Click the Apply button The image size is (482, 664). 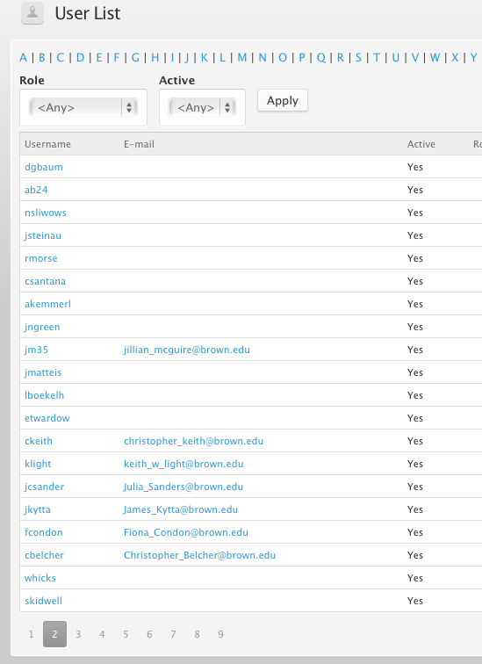pos(282,100)
